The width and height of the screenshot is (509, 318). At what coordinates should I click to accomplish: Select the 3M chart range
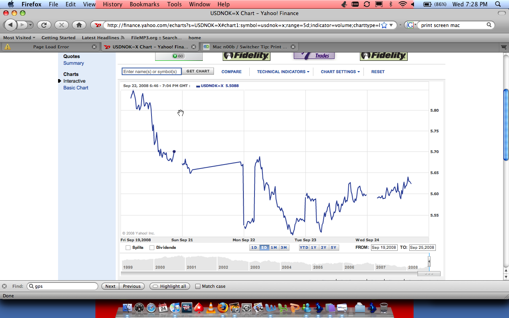point(284,248)
